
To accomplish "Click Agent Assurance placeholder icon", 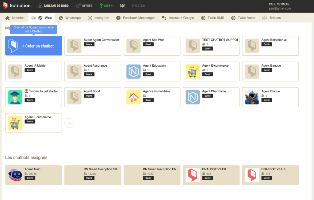I will [x=74, y=72].
